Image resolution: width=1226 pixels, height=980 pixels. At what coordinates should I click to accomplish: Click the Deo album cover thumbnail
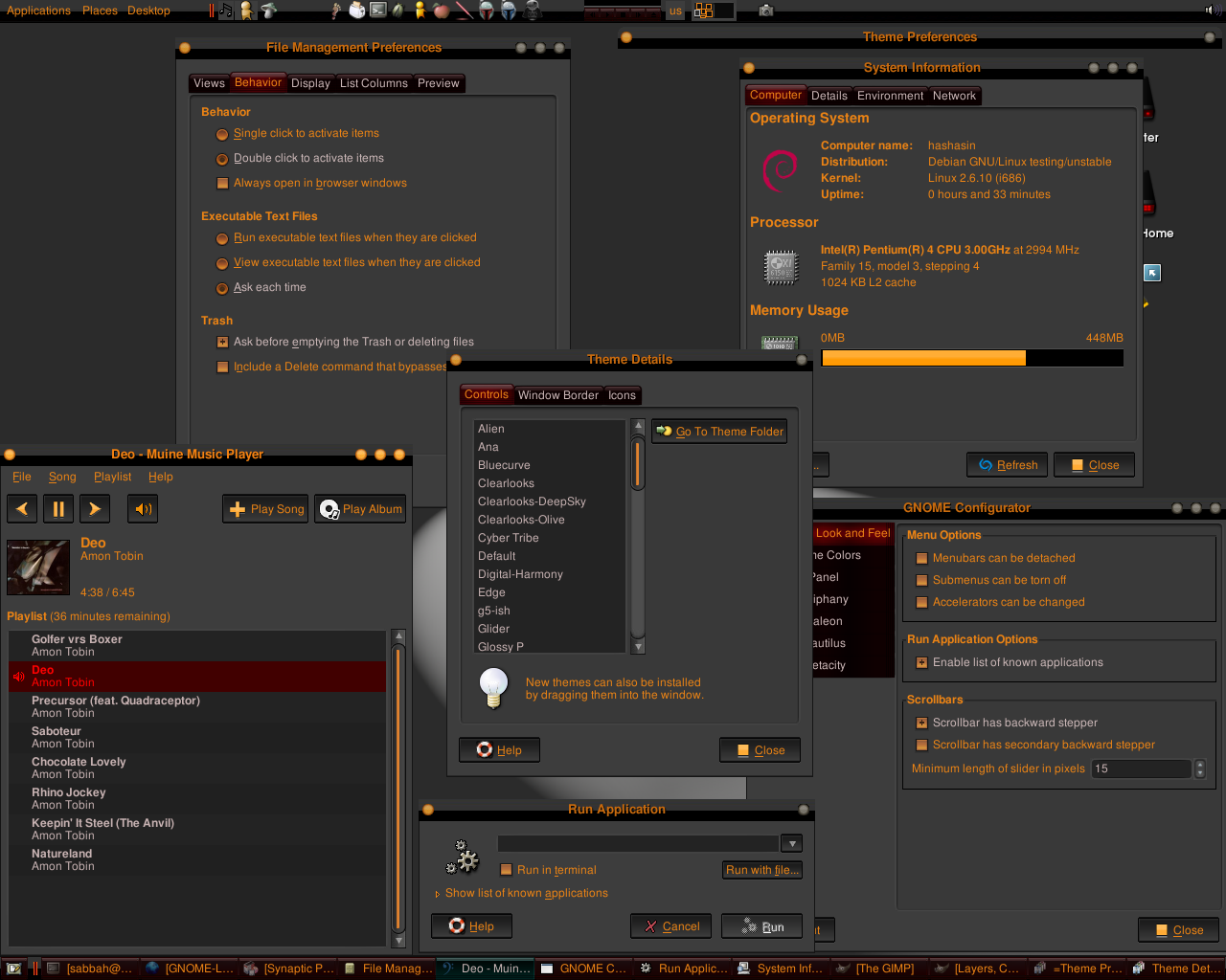pyautogui.click(x=38, y=568)
